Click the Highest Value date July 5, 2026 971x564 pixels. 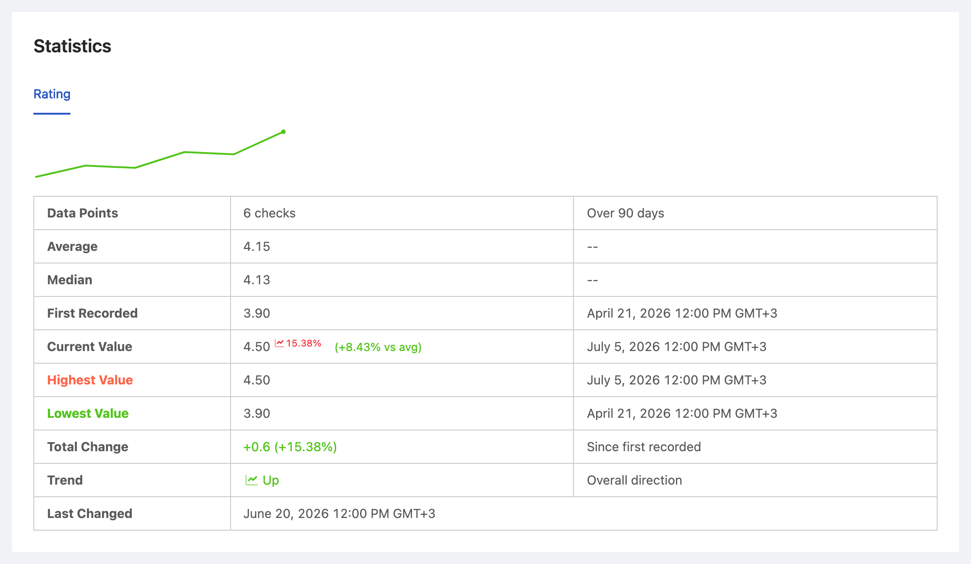[677, 380]
